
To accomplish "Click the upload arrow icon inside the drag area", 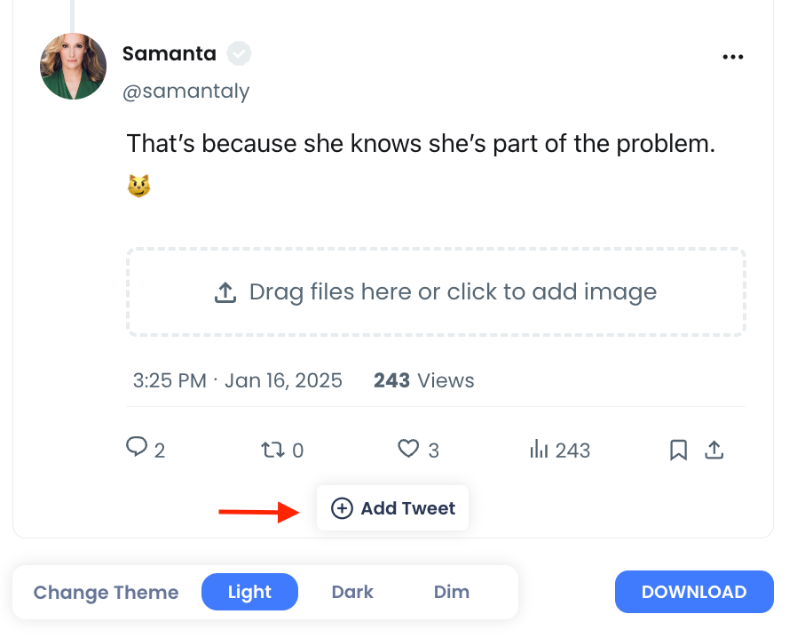I will pyautogui.click(x=227, y=291).
